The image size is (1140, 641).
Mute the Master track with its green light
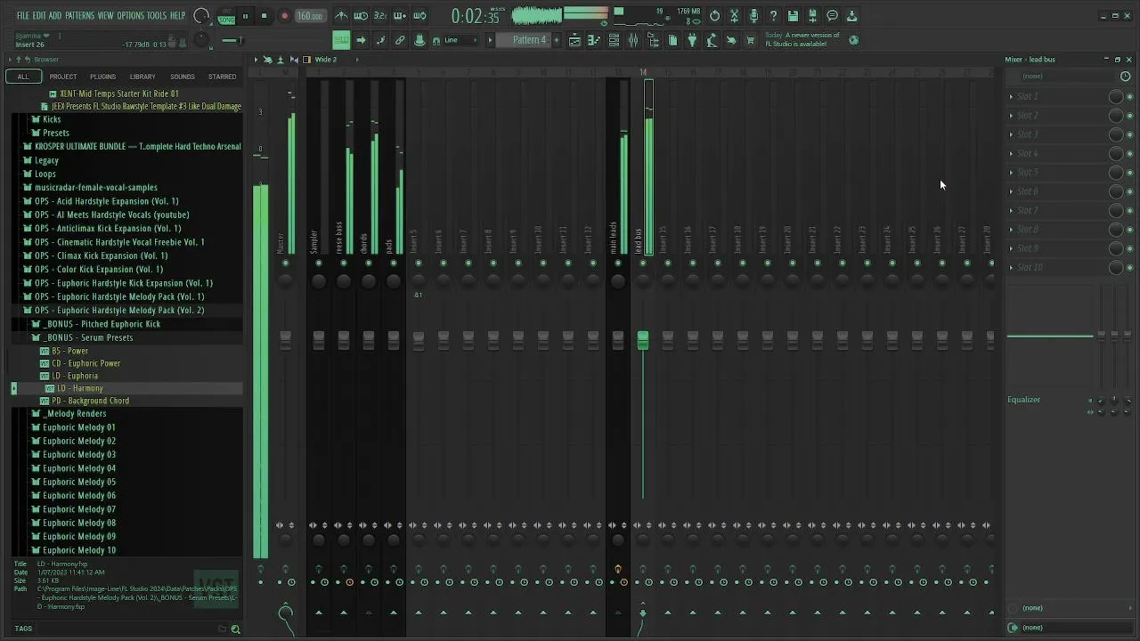point(285,264)
